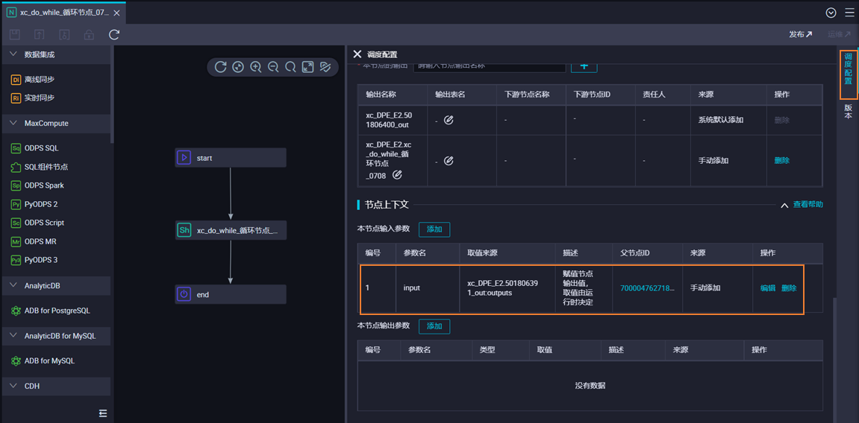Click the start node on canvas
The width and height of the screenshot is (859, 423).
pyautogui.click(x=230, y=158)
